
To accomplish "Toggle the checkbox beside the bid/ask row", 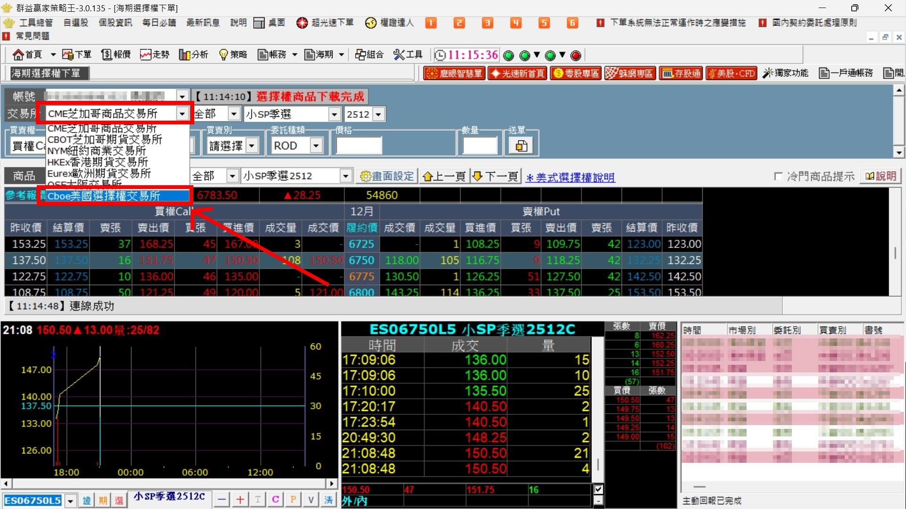I will pyautogui.click(x=598, y=490).
